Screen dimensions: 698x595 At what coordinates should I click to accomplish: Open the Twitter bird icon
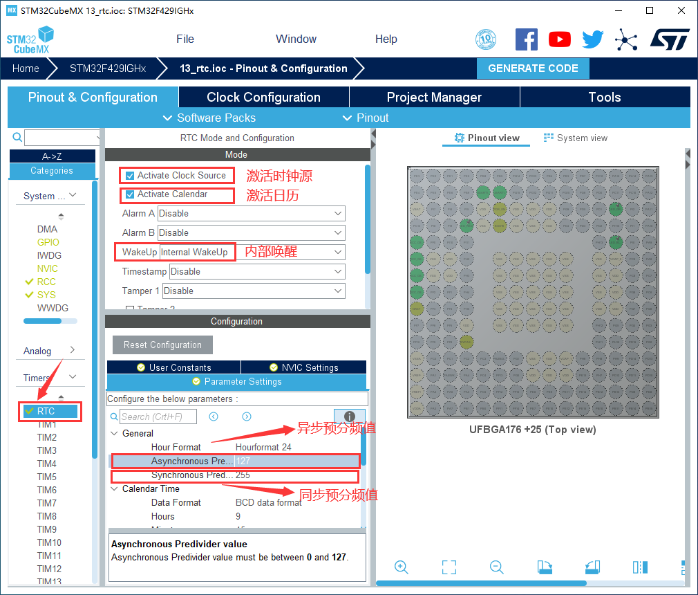coord(593,39)
